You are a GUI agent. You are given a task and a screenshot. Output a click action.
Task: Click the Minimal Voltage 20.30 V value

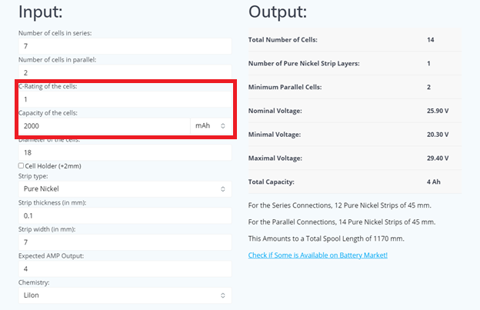point(439,135)
